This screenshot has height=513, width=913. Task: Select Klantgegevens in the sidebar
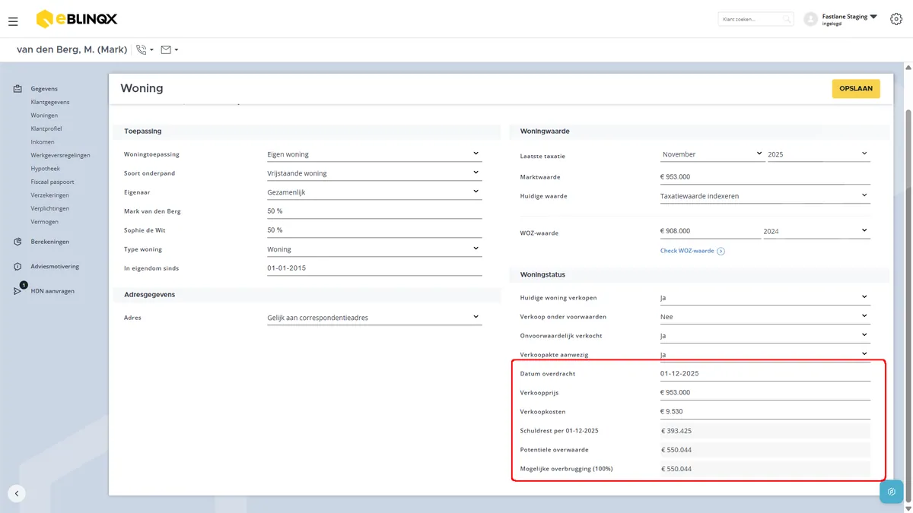click(50, 102)
